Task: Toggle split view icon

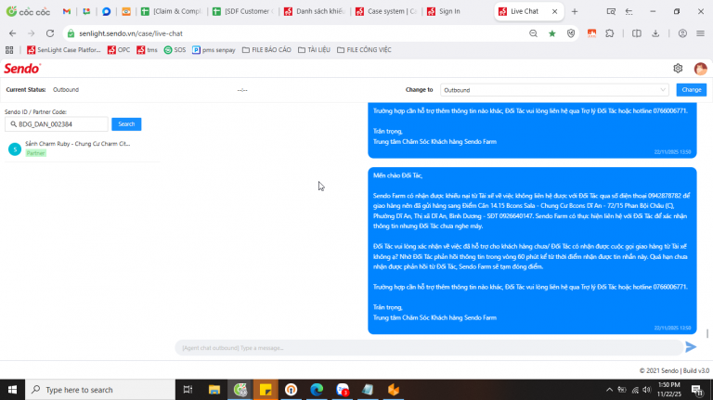Action: click(x=637, y=33)
